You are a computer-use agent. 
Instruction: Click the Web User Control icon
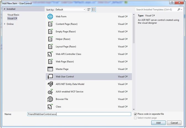point(50,77)
